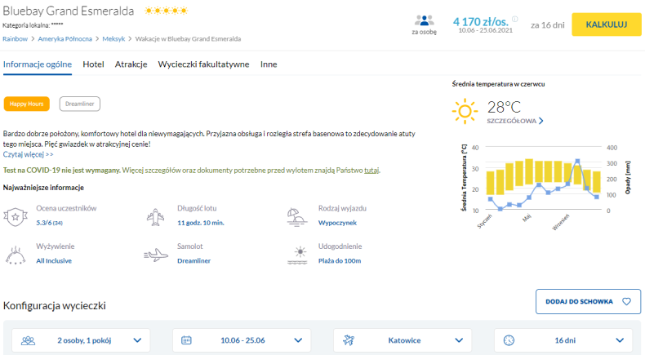
Task: Switch to the Hotel tab
Action: click(93, 64)
